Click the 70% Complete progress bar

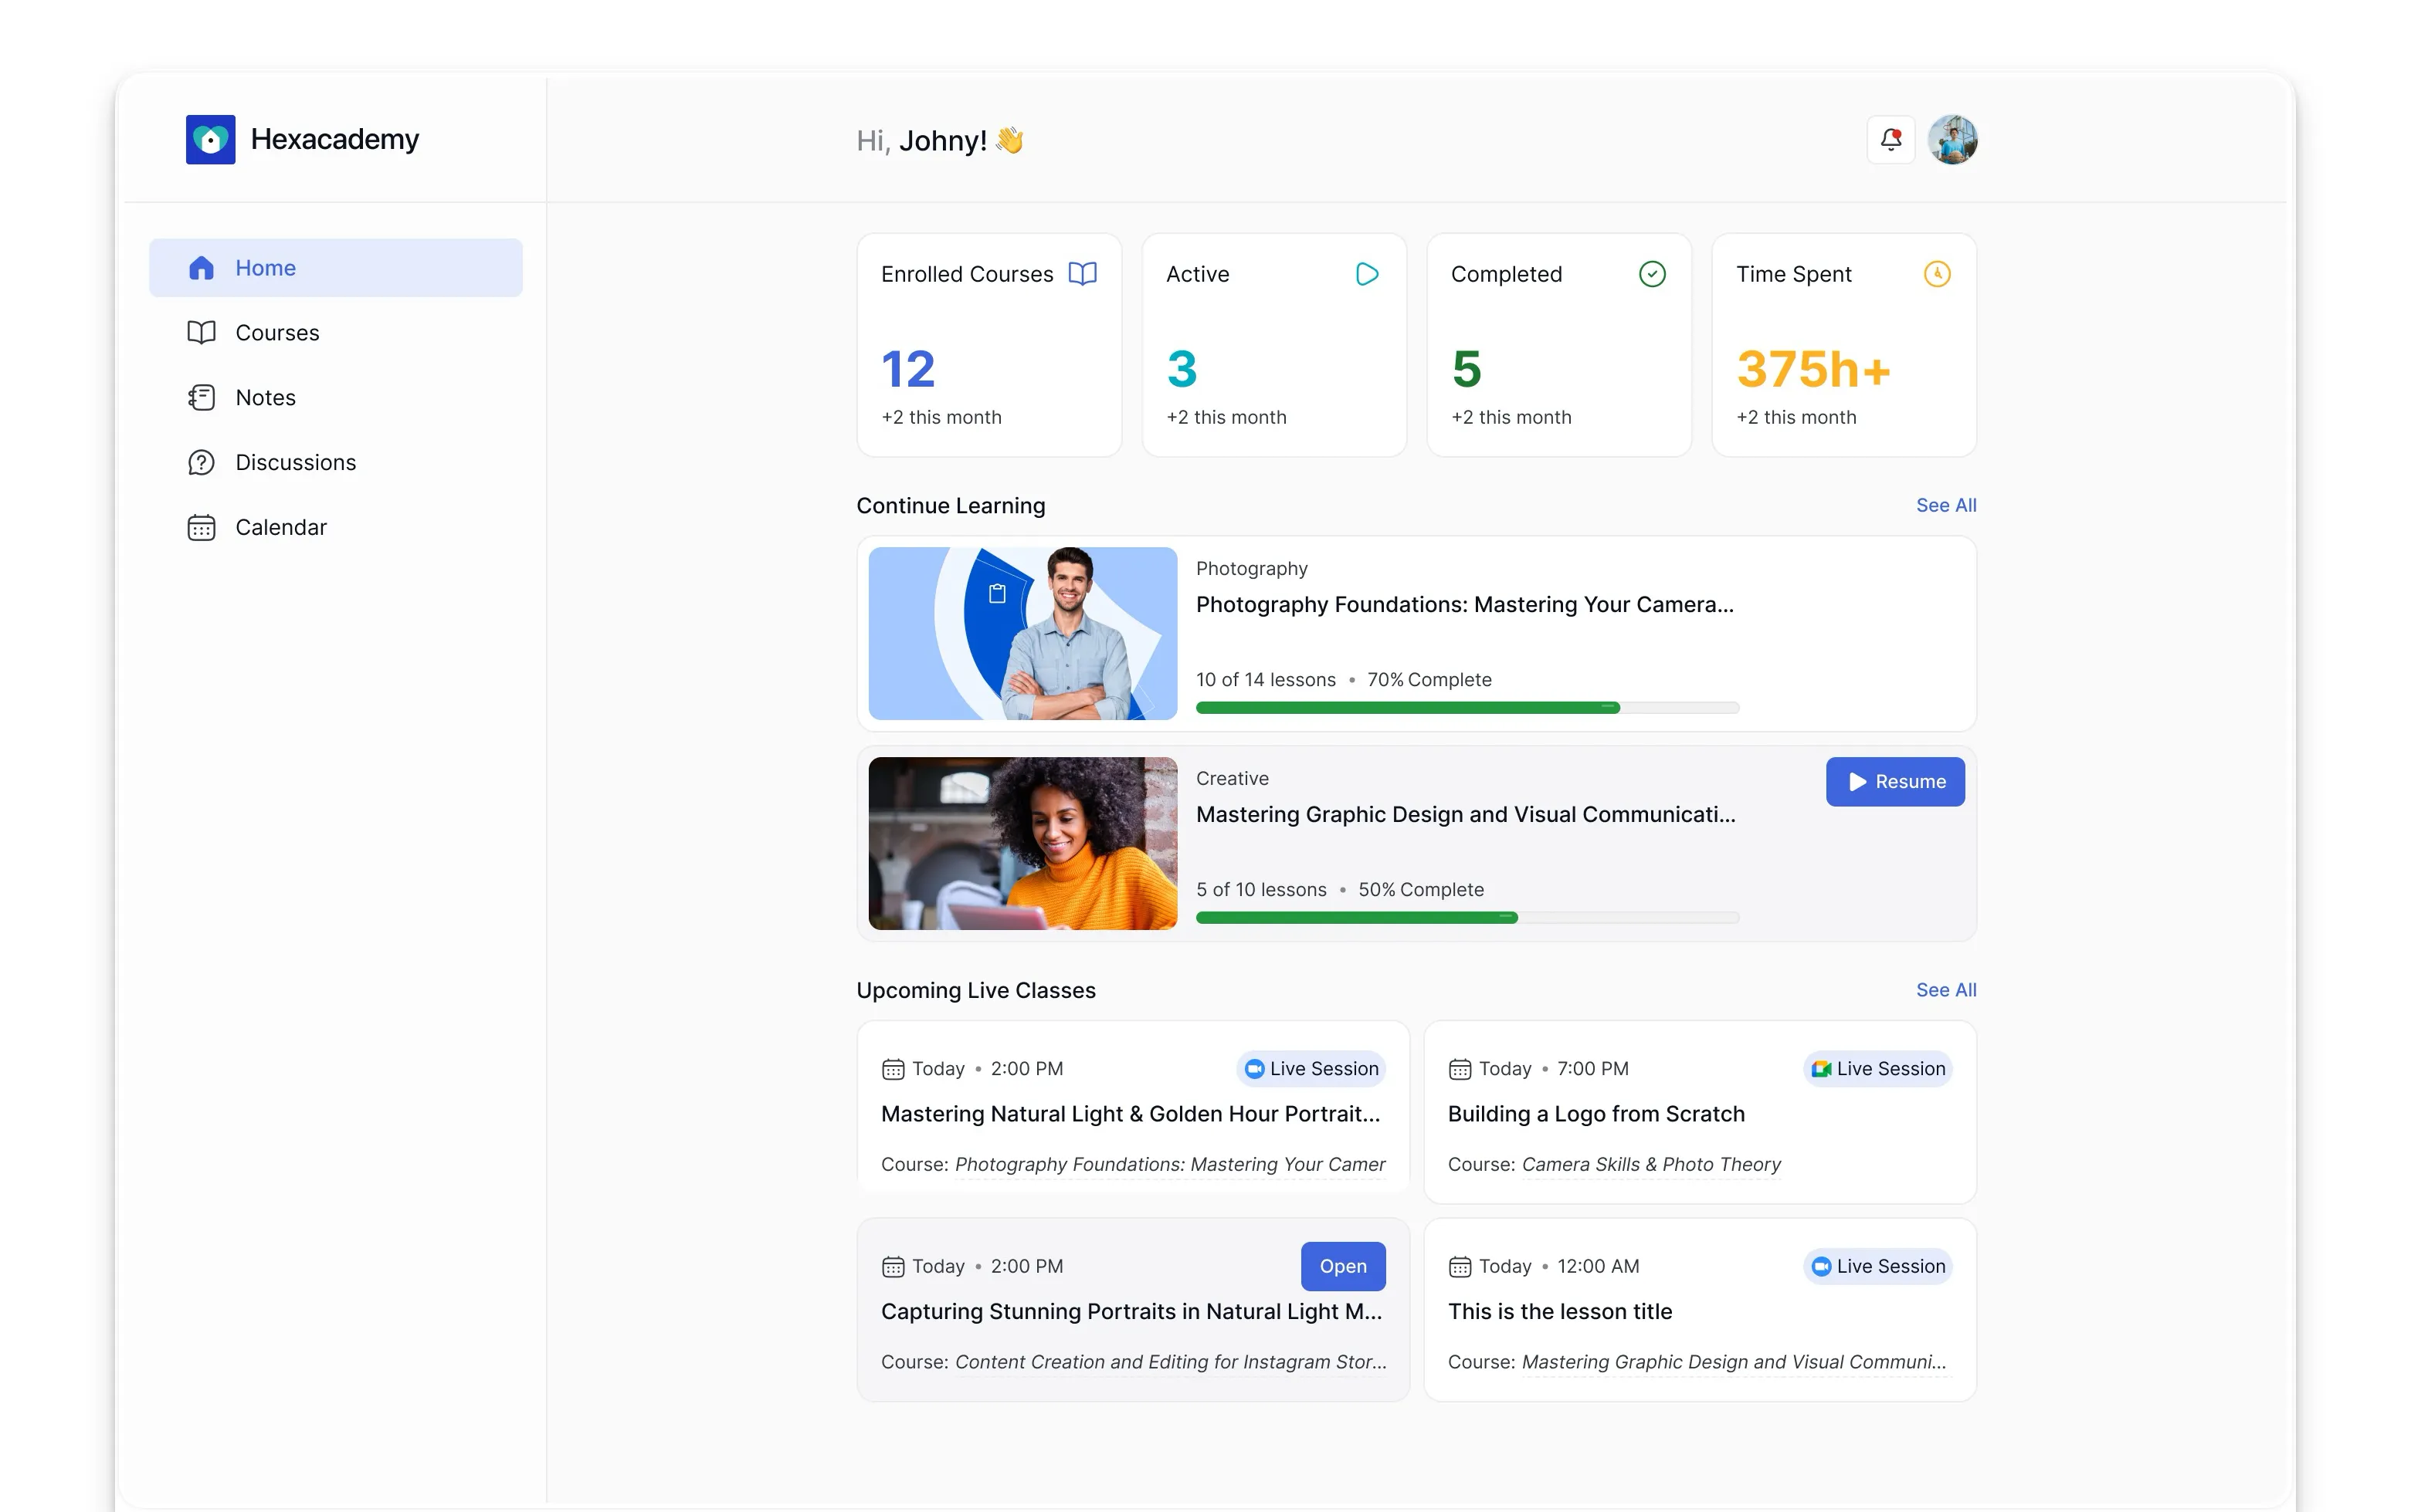(x=1467, y=708)
